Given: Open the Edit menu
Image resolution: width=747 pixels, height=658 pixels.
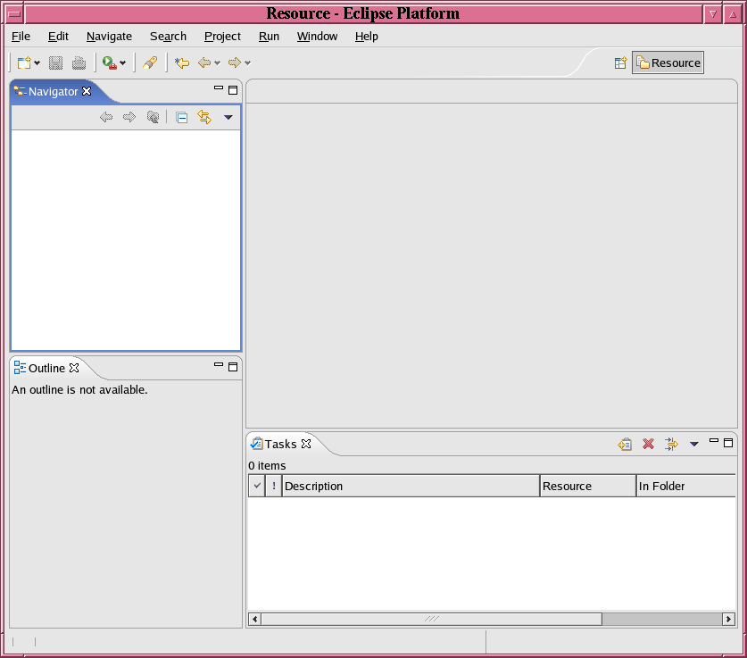Looking at the screenshot, I should coord(58,37).
